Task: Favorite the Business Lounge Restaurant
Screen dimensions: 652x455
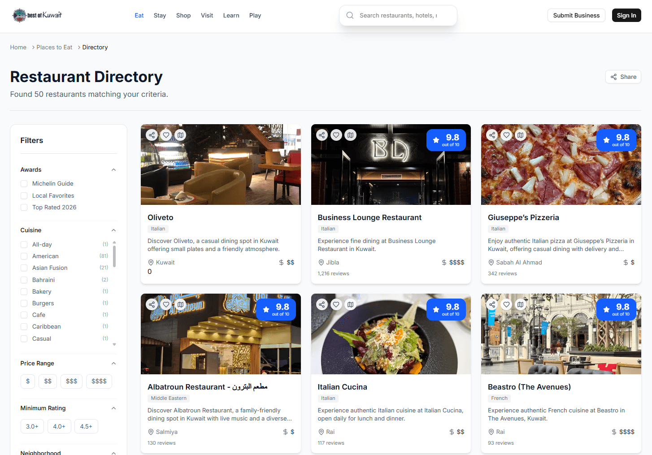Action: tap(336, 134)
